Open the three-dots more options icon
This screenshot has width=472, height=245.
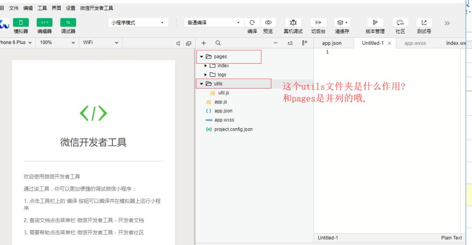click(x=275, y=43)
